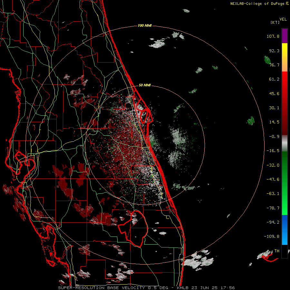Click the purple segment of the color bar
The image size is (290, 290).
pos(285,36)
